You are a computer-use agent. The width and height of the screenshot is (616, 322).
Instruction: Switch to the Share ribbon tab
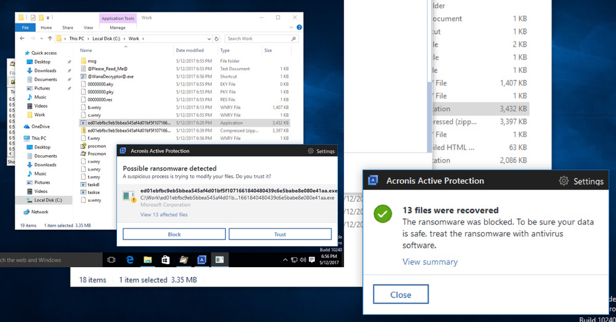(x=68, y=28)
